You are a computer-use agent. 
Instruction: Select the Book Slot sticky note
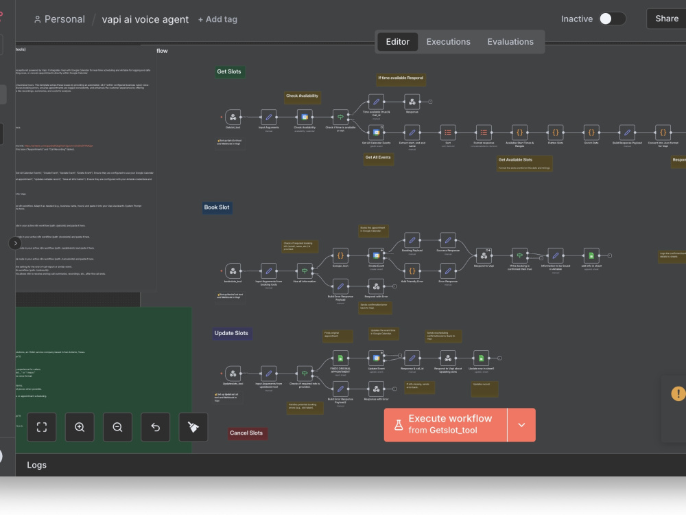point(217,207)
